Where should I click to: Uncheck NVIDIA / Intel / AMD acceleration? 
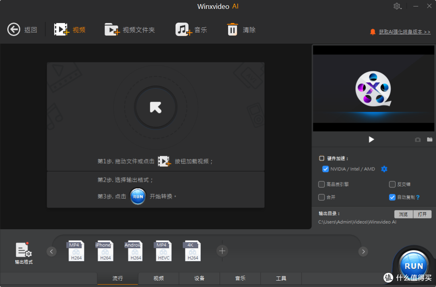click(325, 169)
